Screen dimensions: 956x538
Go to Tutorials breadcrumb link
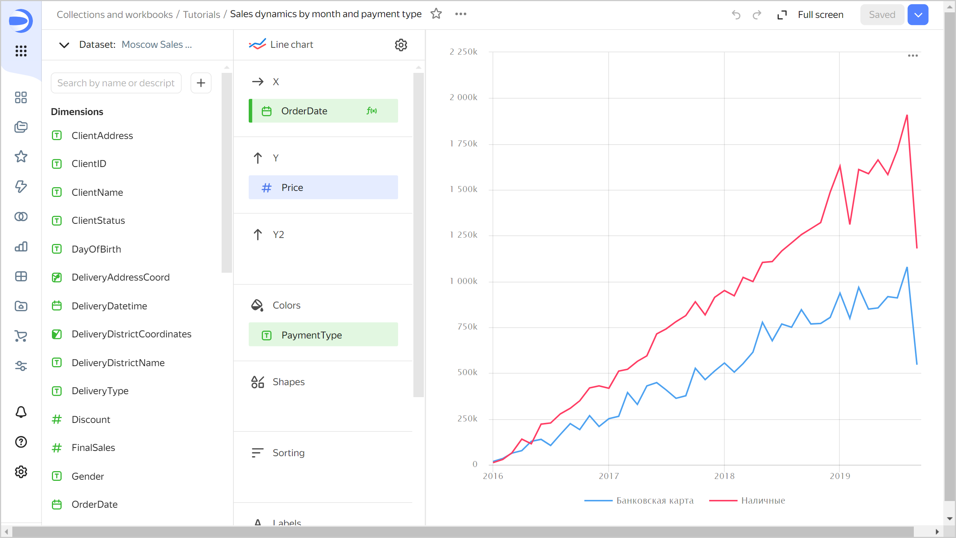pos(201,15)
